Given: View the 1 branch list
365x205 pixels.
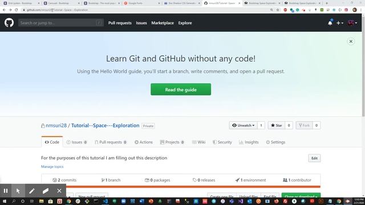Looking at the screenshot, I should 111,180.
